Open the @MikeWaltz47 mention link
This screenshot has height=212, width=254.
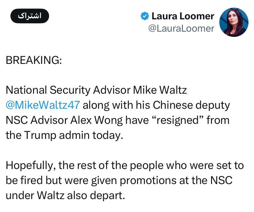click(x=43, y=105)
